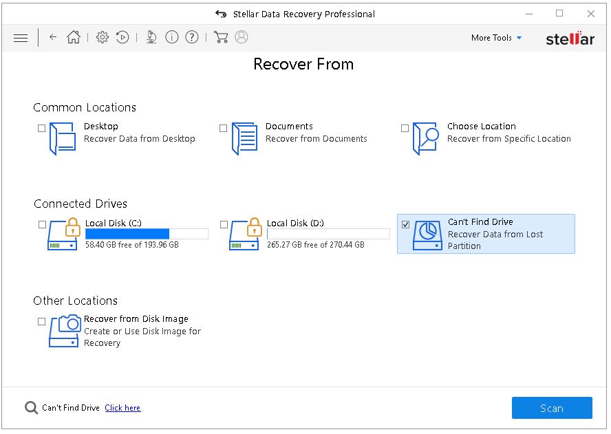Select the 'Recover from Disk Image' title
The width and height of the screenshot is (611, 434).
point(136,318)
